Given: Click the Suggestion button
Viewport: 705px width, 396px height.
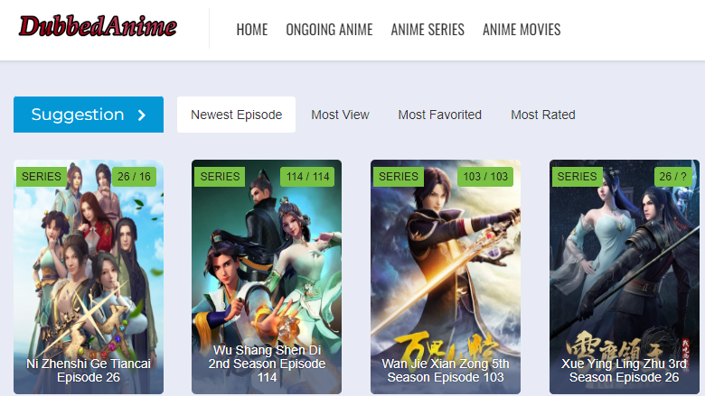Looking at the screenshot, I should [x=89, y=115].
